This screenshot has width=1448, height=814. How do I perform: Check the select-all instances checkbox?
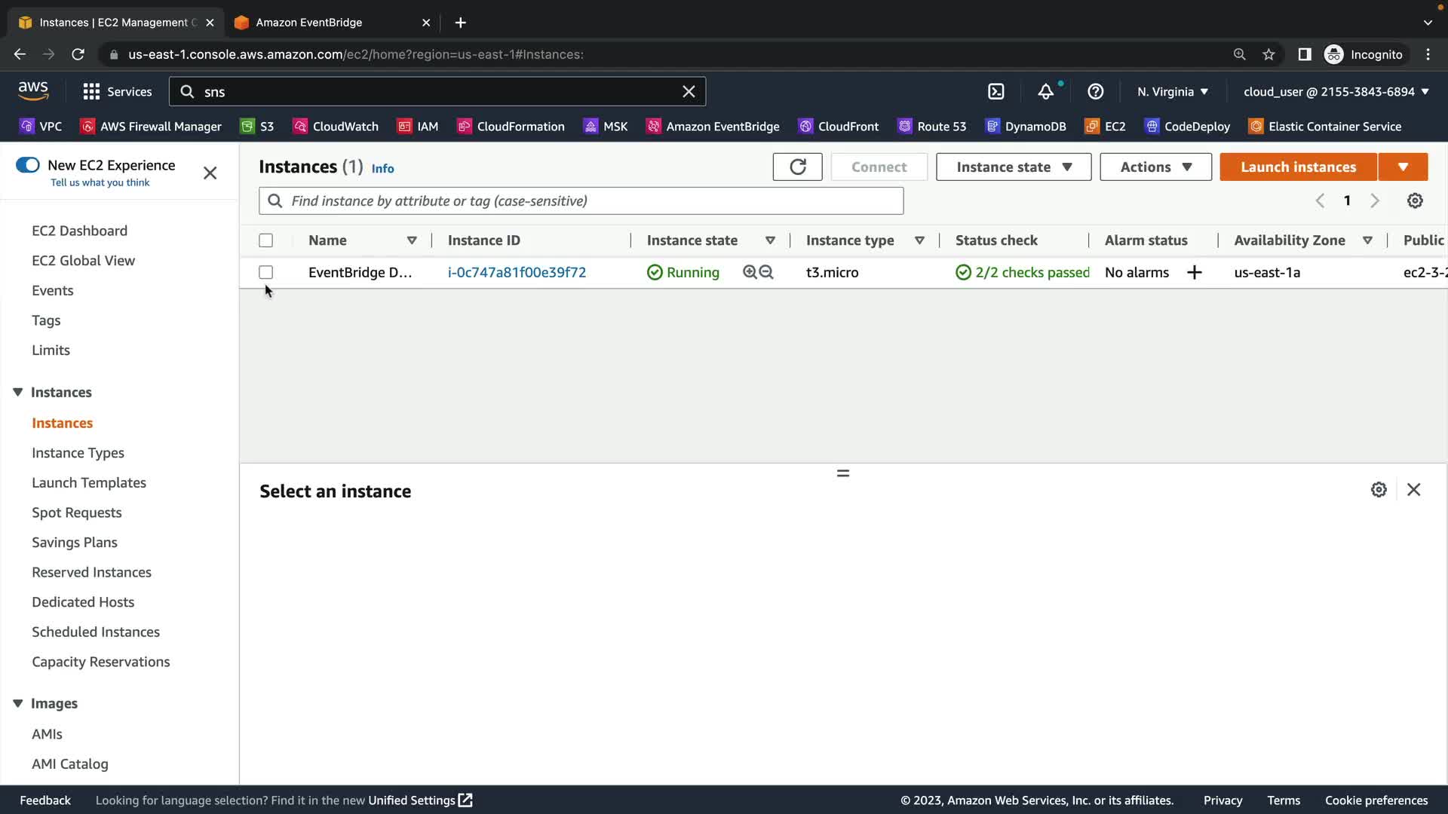[265, 240]
